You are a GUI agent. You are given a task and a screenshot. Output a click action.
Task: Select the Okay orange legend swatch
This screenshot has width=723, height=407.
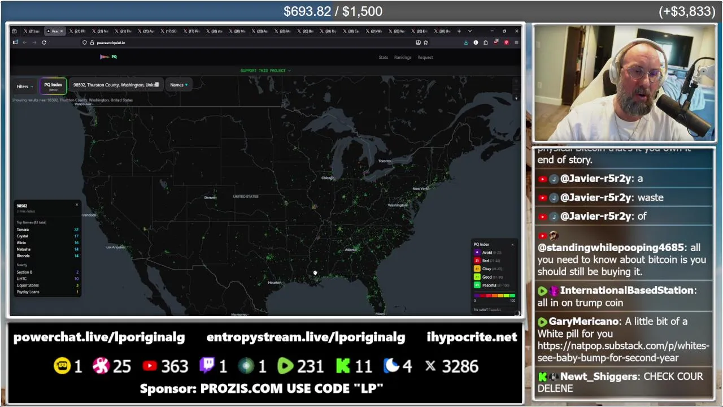477,269
